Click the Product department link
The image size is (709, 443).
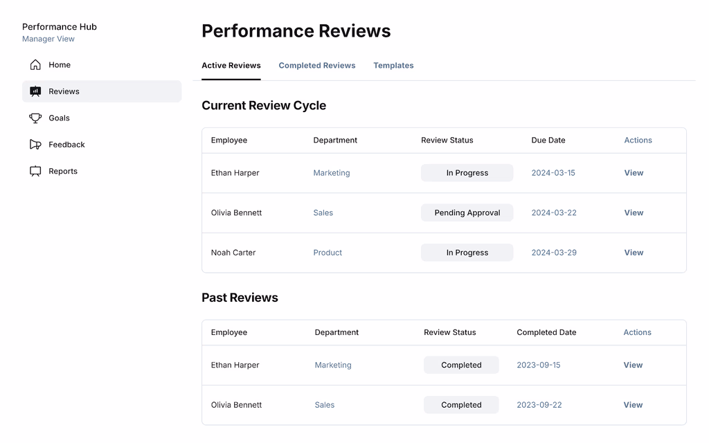[327, 252]
